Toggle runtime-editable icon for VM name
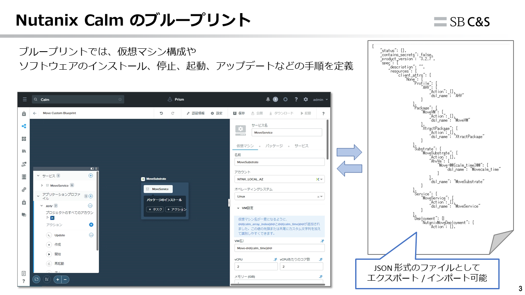This screenshot has height=295, width=525. point(322,241)
